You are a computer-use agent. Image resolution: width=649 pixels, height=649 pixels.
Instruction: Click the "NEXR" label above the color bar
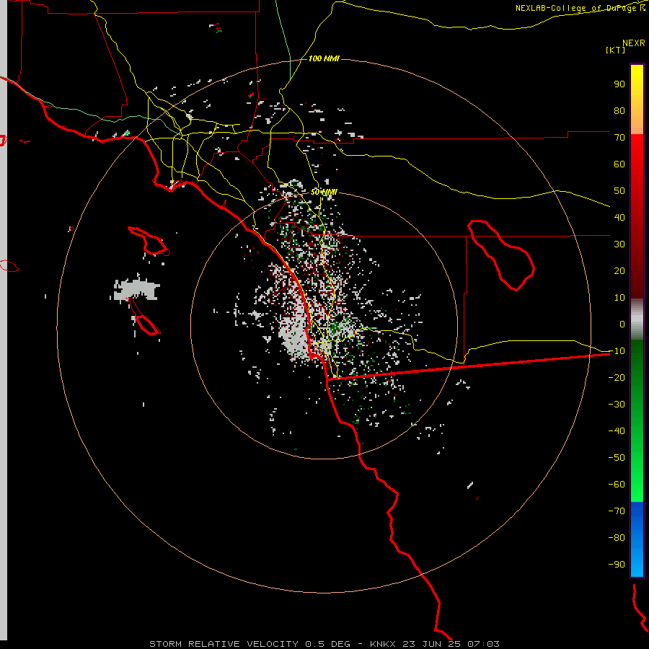click(634, 43)
